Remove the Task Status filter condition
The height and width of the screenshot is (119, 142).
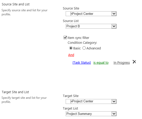pos(134,62)
